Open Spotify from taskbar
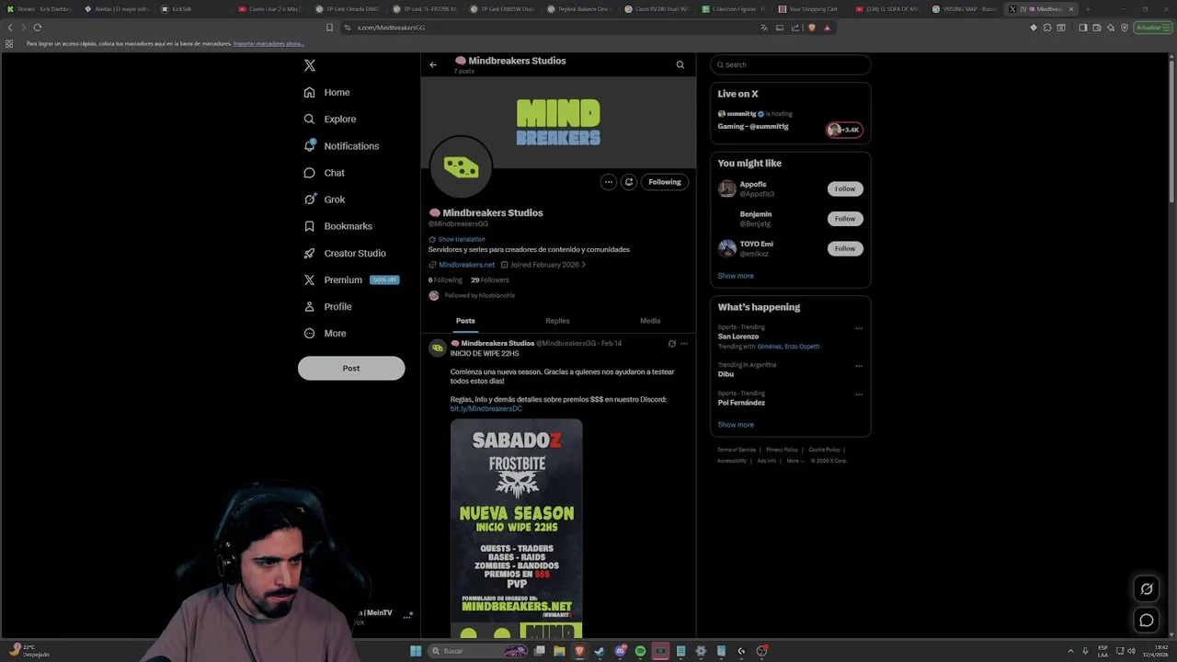1177x662 pixels. coord(640,651)
